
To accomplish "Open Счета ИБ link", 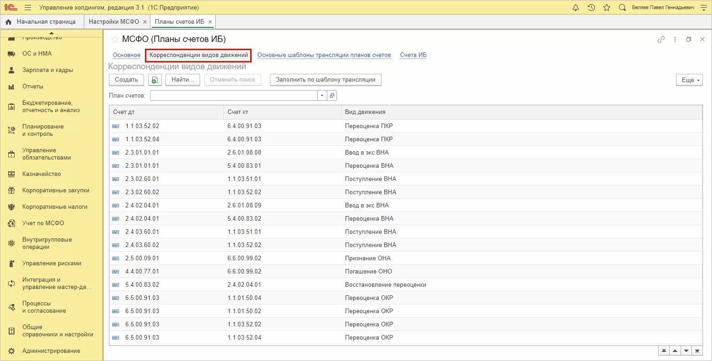I will click(413, 55).
